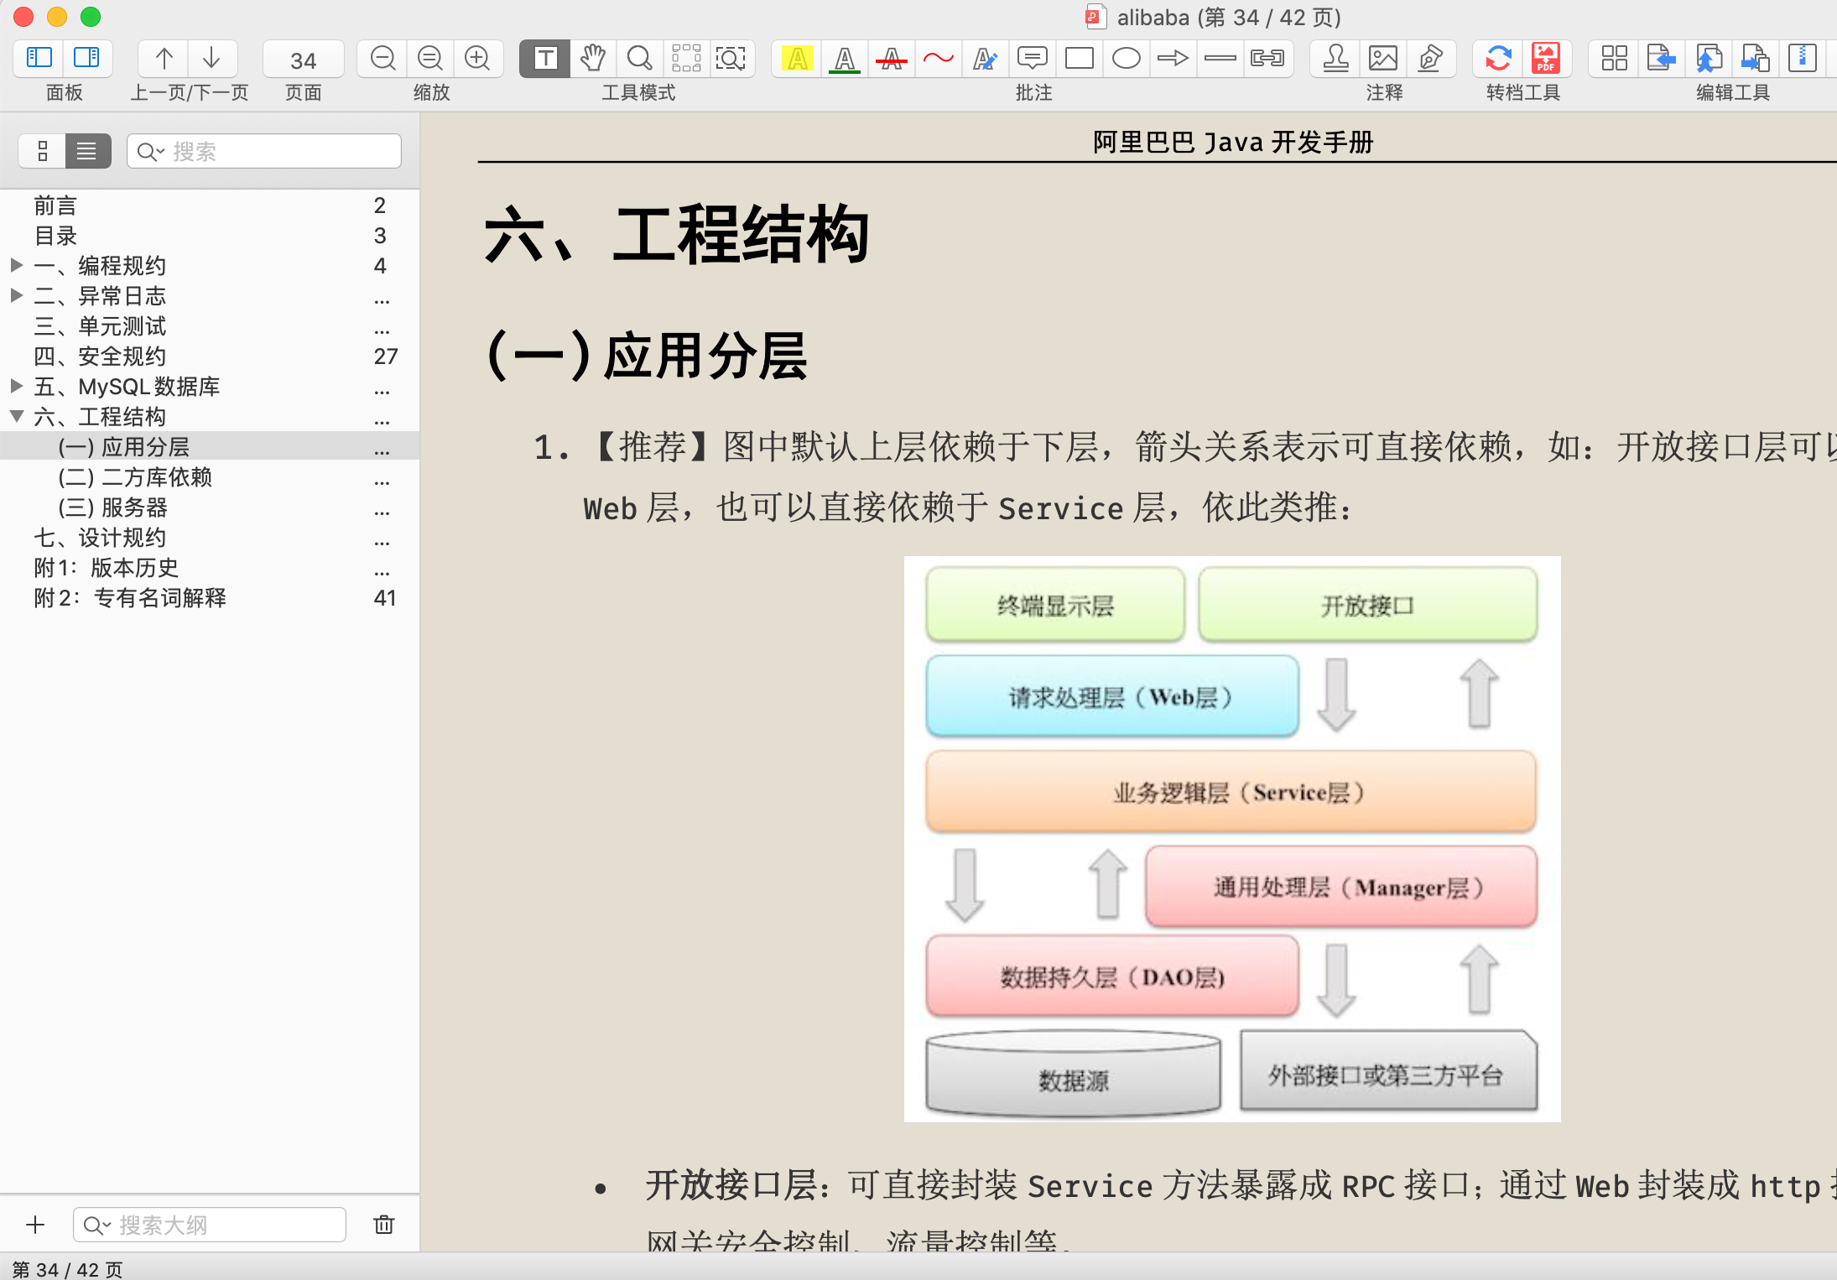Add a new outline item
The image size is (1837, 1280).
click(35, 1225)
